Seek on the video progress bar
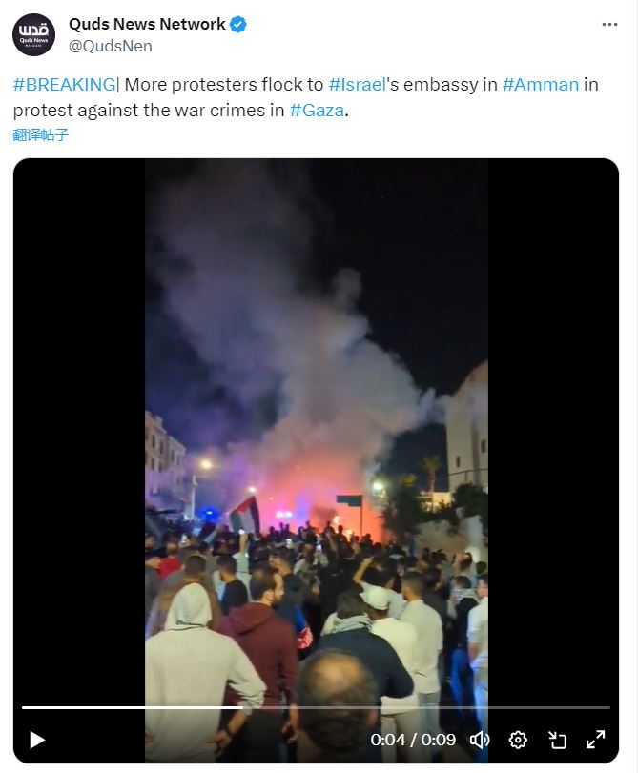This screenshot has height=773, width=638. click(x=316, y=707)
